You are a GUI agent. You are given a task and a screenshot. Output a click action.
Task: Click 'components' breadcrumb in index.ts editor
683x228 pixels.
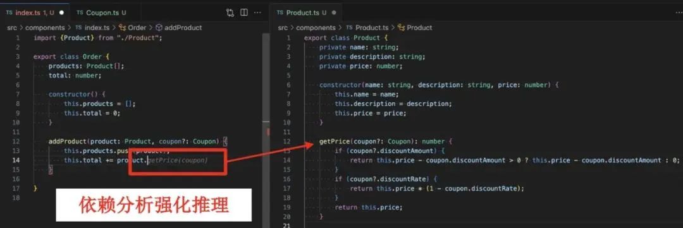[x=45, y=27]
